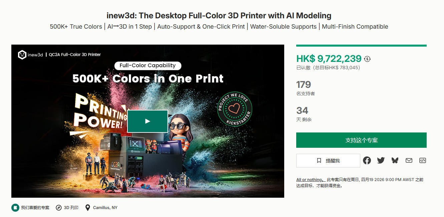Share the project by email envelope icon

pyautogui.click(x=409, y=160)
